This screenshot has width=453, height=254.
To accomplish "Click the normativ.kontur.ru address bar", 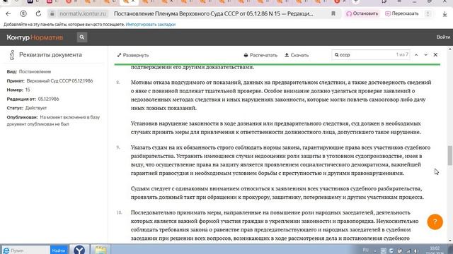I will (83, 13).
